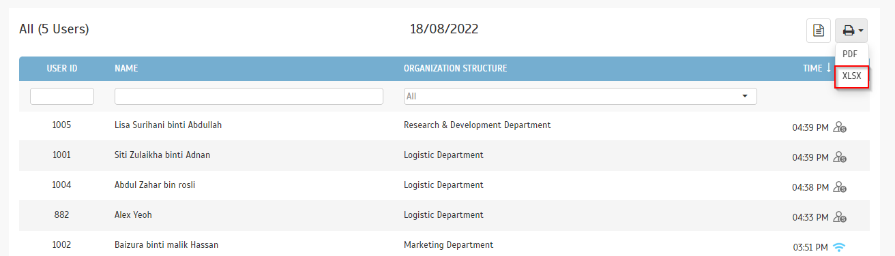Screen dimensions: 895x256
Task: Click user status icon for Abdul Zahar
Action: pyautogui.click(x=840, y=187)
